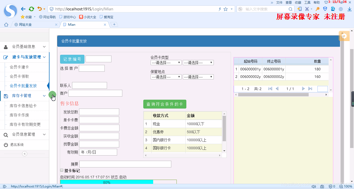Collapse 建卡与发放管理 menu section
354x189 pixels.
tap(25, 57)
